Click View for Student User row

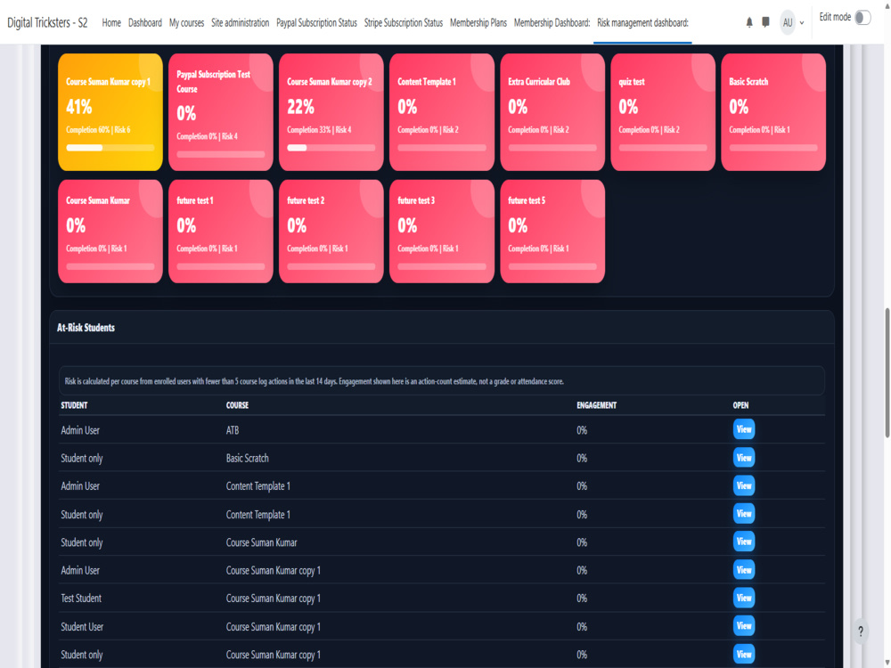743,626
